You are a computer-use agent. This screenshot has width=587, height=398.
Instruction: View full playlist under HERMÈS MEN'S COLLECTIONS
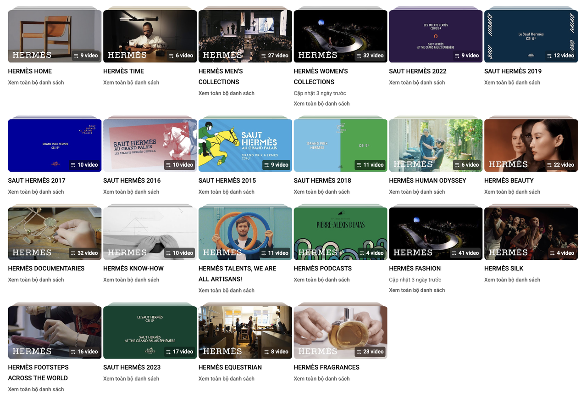click(x=227, y=93)
